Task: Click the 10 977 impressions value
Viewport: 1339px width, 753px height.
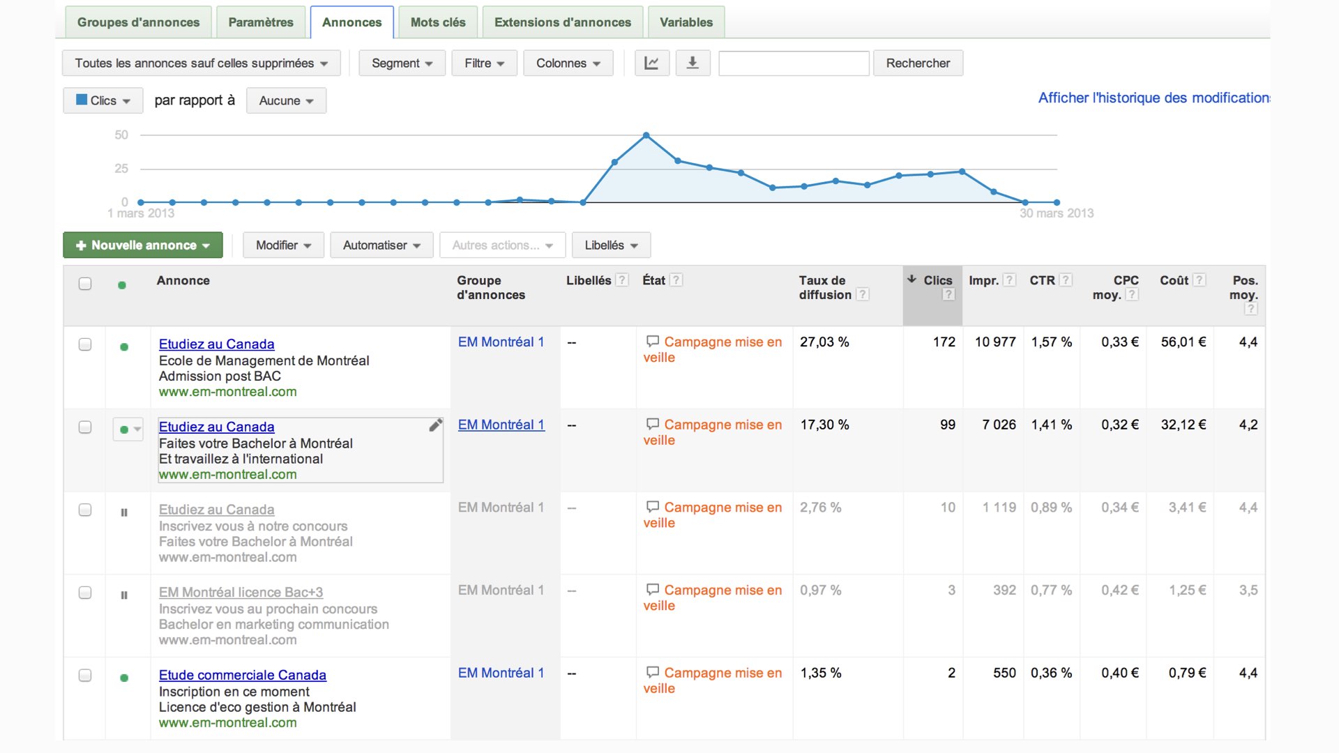Action: click(x=995, y=342)
